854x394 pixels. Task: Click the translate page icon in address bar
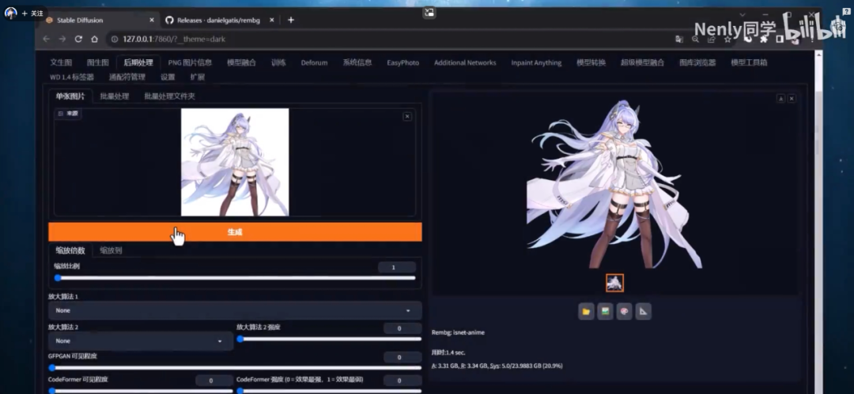pyautogui.click(x=679, y=39)
